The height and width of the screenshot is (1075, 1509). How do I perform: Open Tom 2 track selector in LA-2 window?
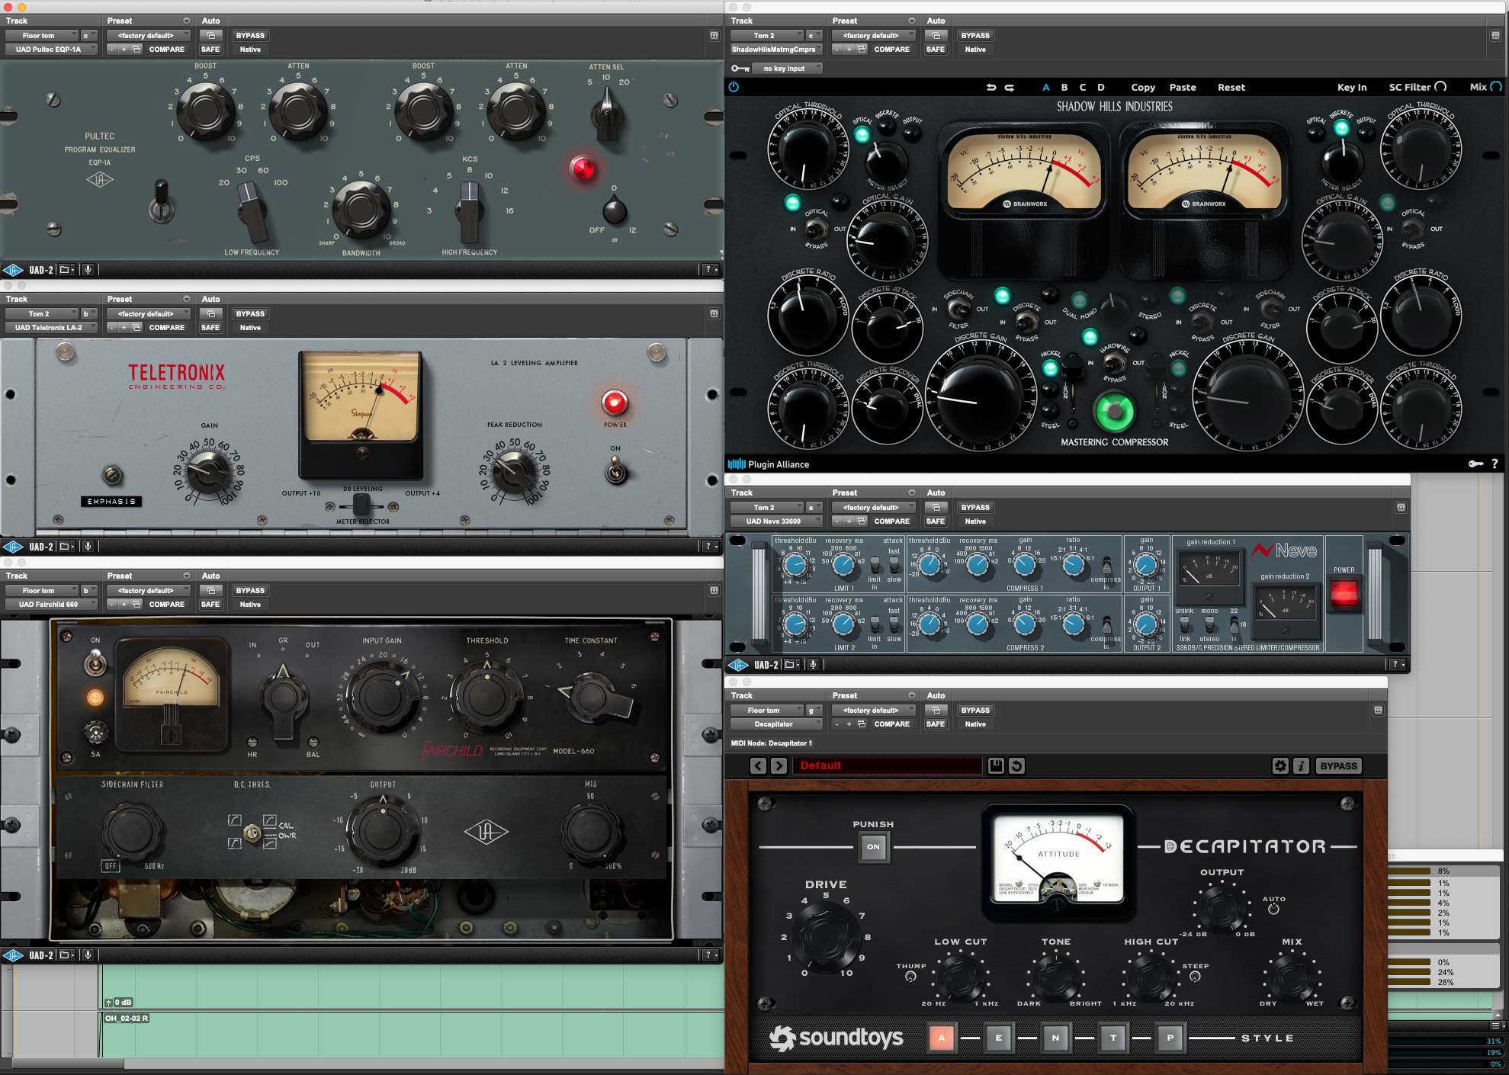tap(42, 313)
